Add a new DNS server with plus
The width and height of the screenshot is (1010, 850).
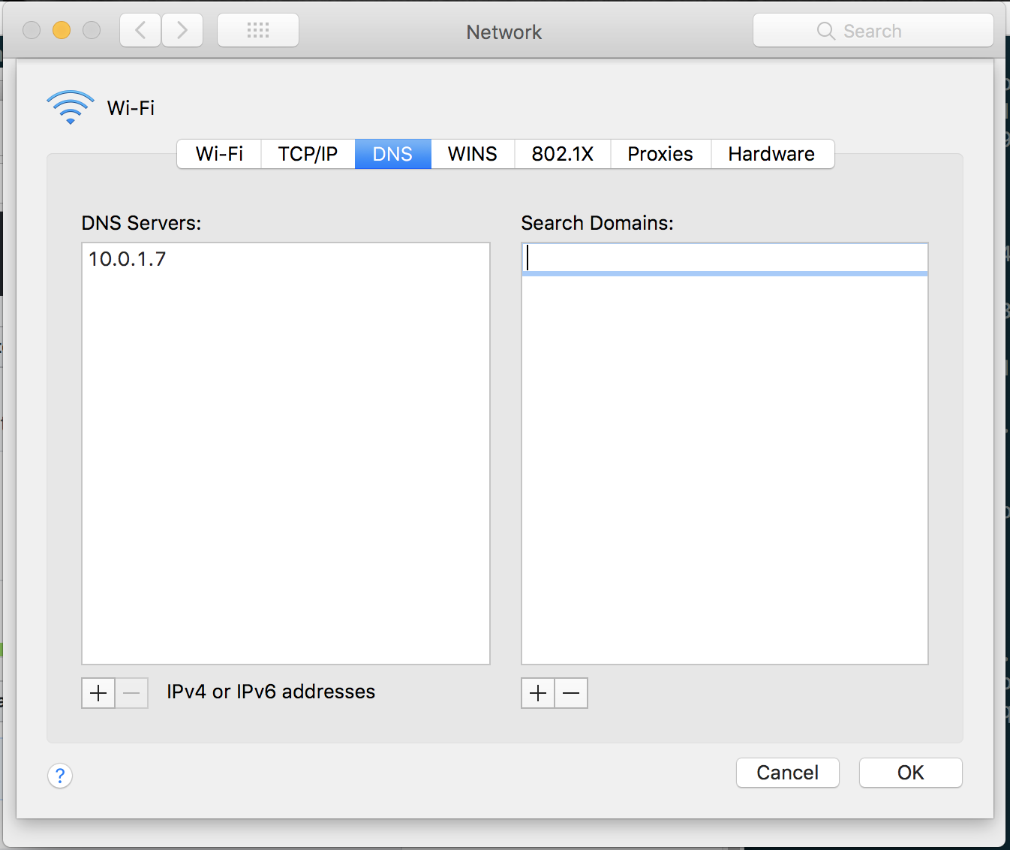(x=98, y=693)
